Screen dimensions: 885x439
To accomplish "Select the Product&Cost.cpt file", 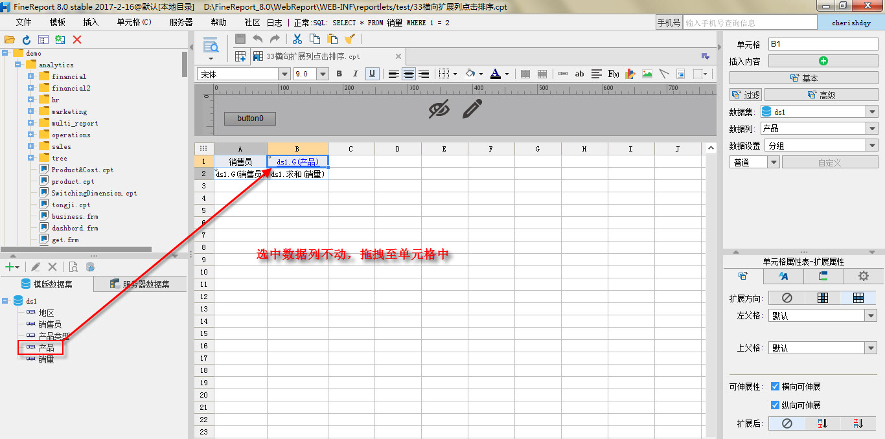I will [82, 170].
